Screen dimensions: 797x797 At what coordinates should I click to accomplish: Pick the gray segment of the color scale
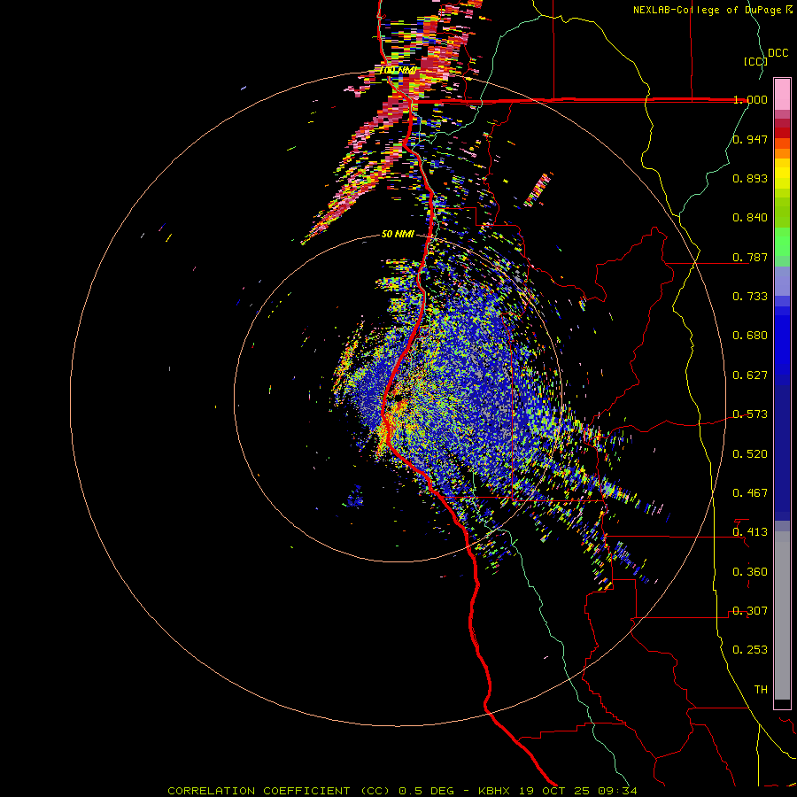[782, 615]
